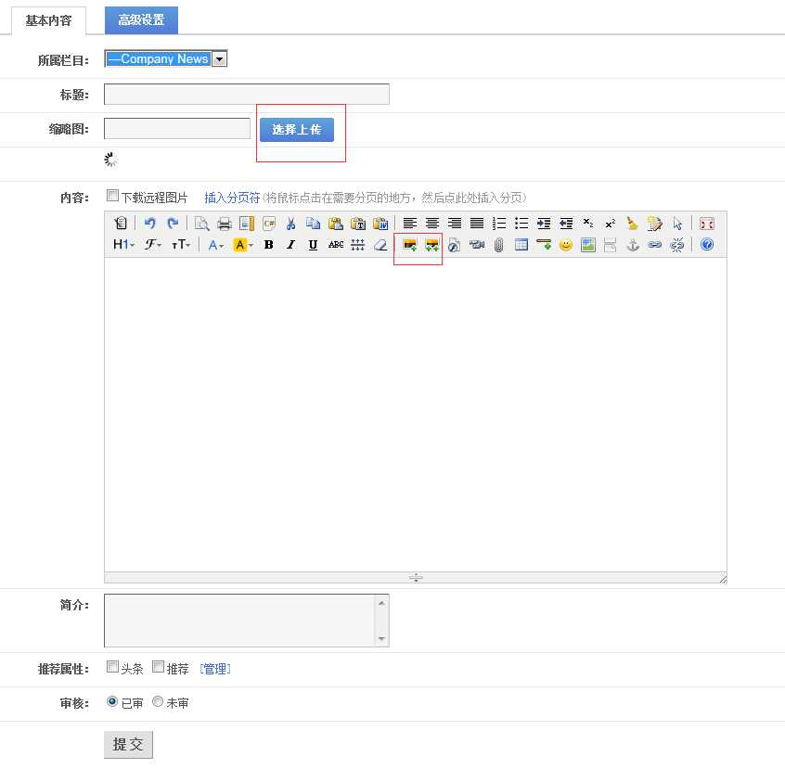Paste as plain text icon
This screenshot has width=785, height=769.
coord(358,224)
